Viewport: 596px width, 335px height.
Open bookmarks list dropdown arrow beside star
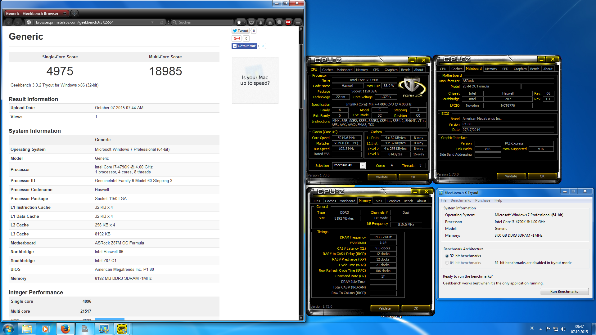[244, 22]
